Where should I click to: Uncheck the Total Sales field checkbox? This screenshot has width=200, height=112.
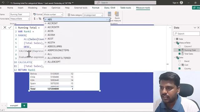coord(179,54)
